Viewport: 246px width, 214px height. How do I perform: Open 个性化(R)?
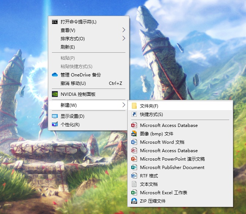click(x=89, y=125)
